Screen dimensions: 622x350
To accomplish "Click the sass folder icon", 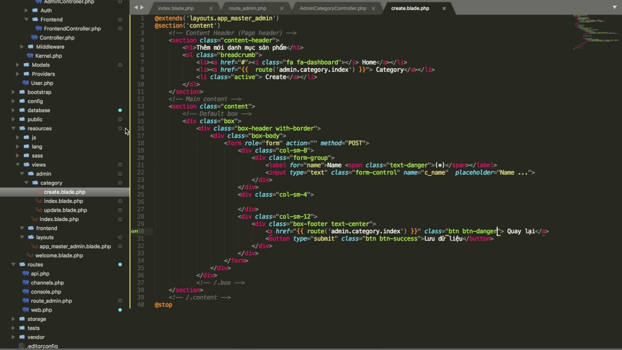I will pos(26,156).
